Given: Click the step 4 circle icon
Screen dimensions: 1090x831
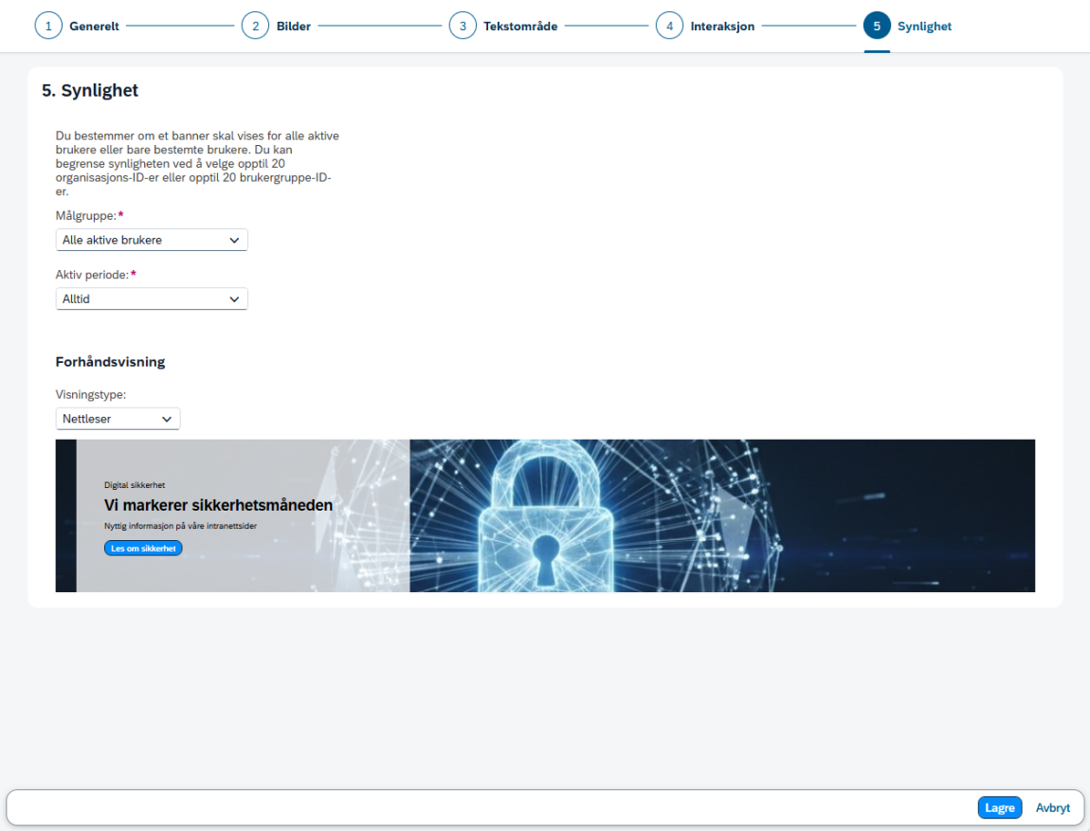Looking at the screenshot, I should (669, 26).
